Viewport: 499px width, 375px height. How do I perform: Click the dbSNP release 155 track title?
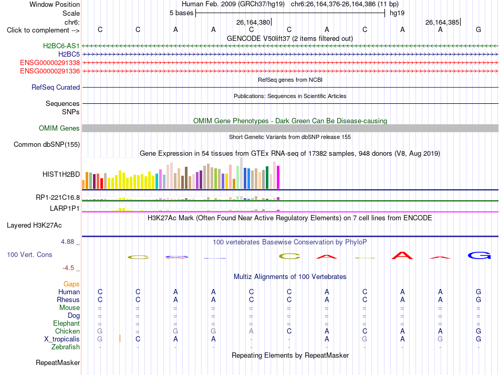(x=290, y=137)
